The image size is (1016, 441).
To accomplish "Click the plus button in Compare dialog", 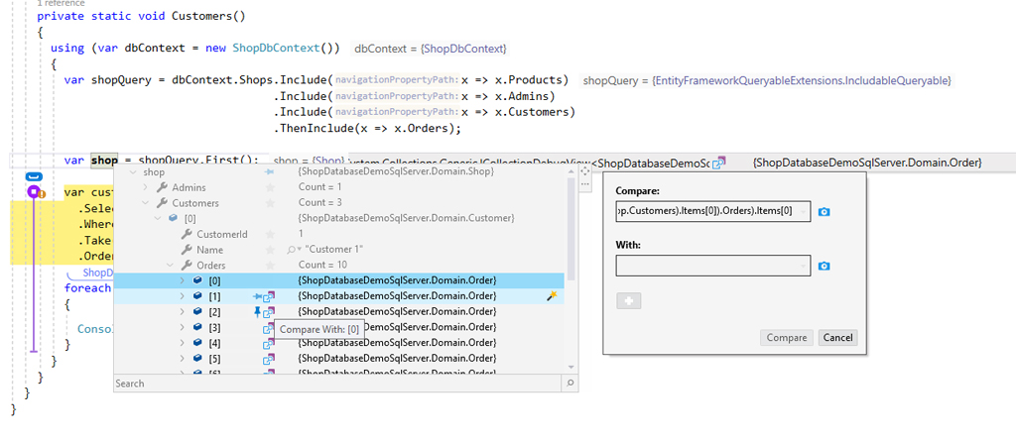I will [628, 300].
